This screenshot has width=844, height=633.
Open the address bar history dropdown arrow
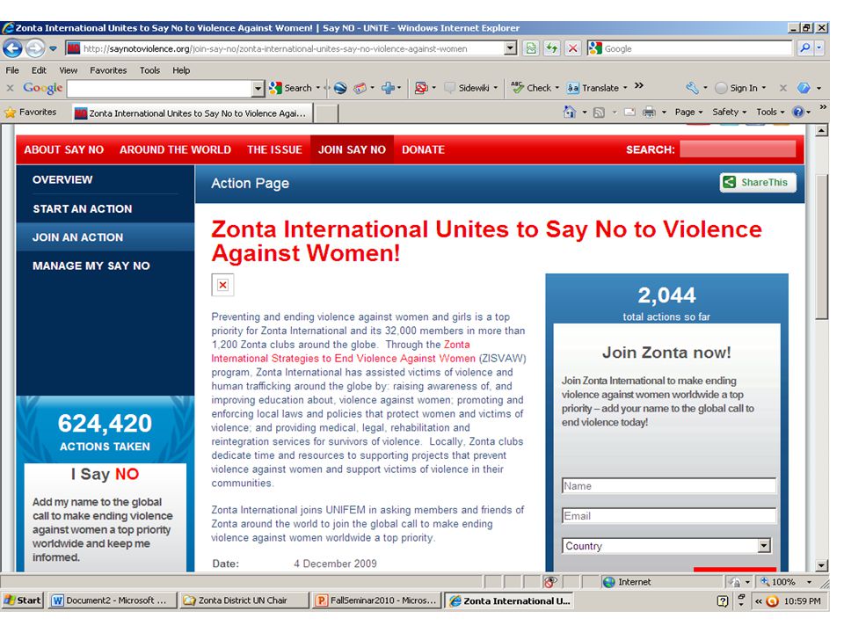pos(510,48)
